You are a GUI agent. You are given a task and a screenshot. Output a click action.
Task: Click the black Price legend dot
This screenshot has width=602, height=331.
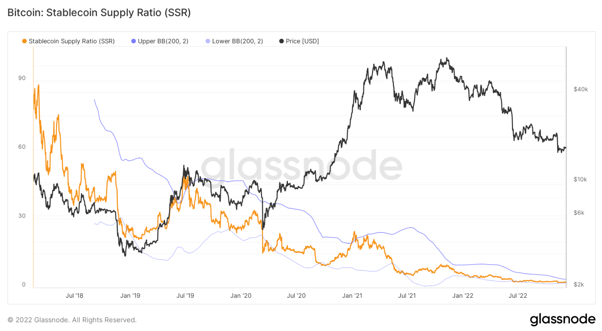pos(281,41)
